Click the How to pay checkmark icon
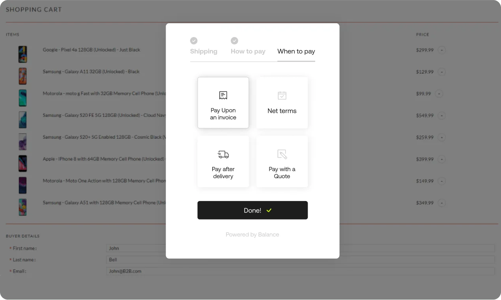Screen dimensions: 501x300 [x=234, y=41]
